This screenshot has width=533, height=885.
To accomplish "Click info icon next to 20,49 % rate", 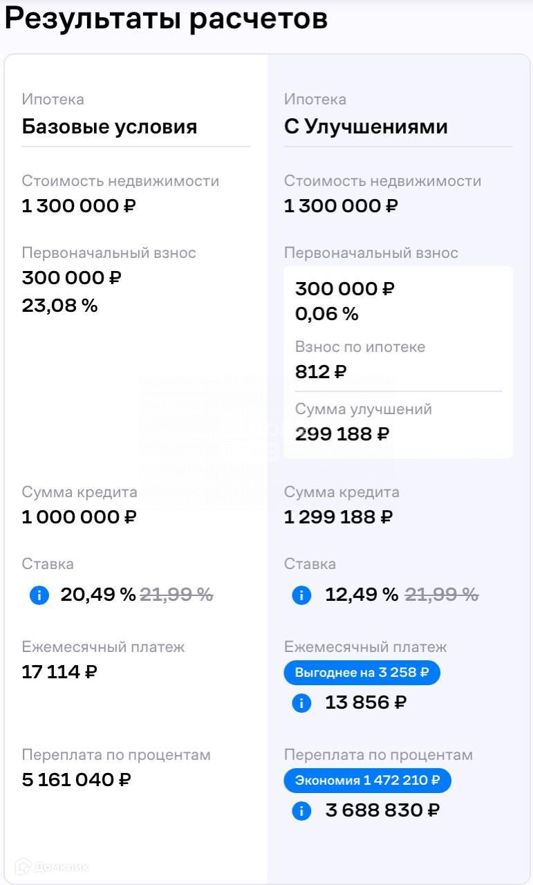I will [x=39, y=595].
